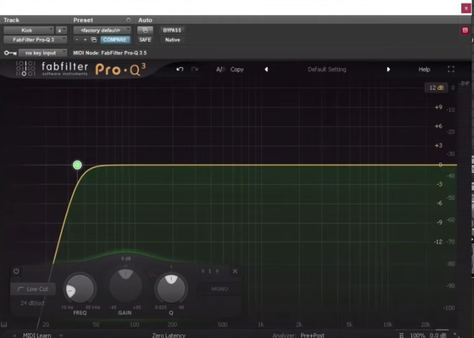Open Zero Latency processing mode menu
The image size is (474, 338).
[x=169, y=336]
